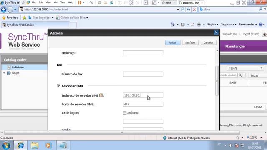
Task: Open Windows Media Player from the taskbar
Action: point(48,145)
